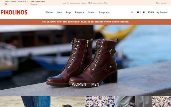Click the brown leather boots hero image
The width and height of the screenshot is (171, 107).
pos(85,60)
